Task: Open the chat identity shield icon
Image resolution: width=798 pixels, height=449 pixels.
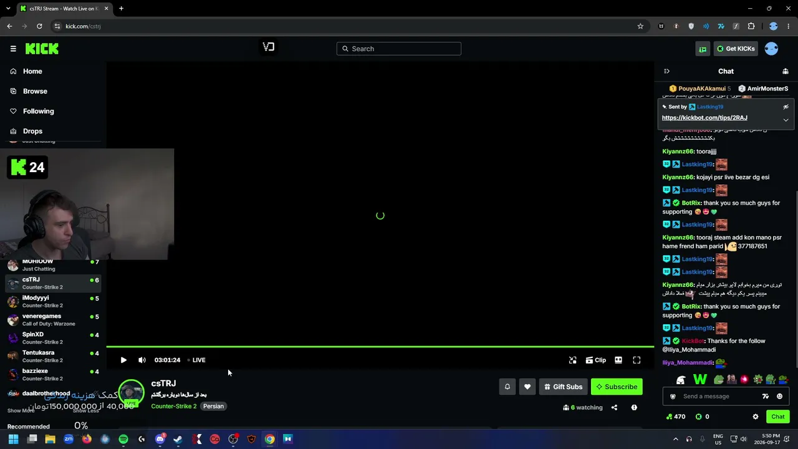Action: coord(673,397)
